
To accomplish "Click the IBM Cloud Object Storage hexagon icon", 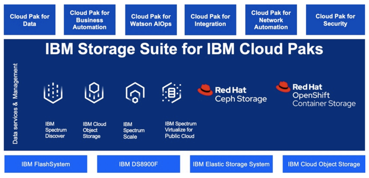I will click(94, 93).
